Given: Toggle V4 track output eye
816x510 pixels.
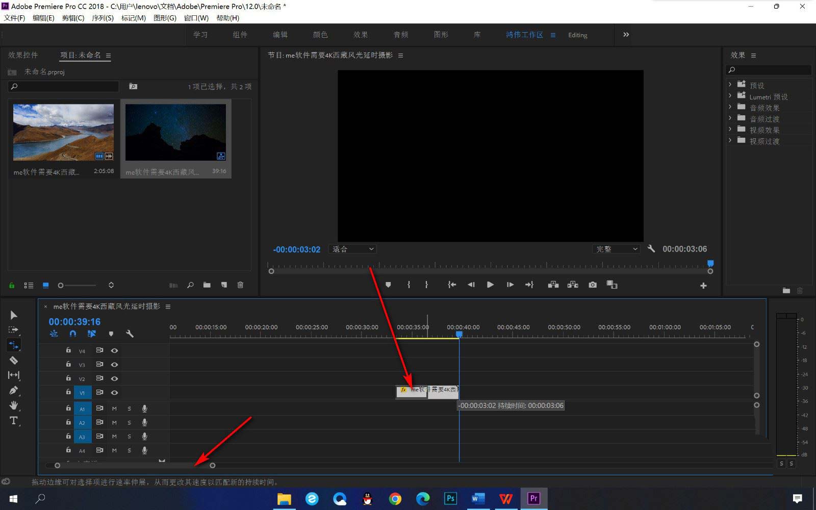Looking at the screenshot, I should tap(114, 350).
